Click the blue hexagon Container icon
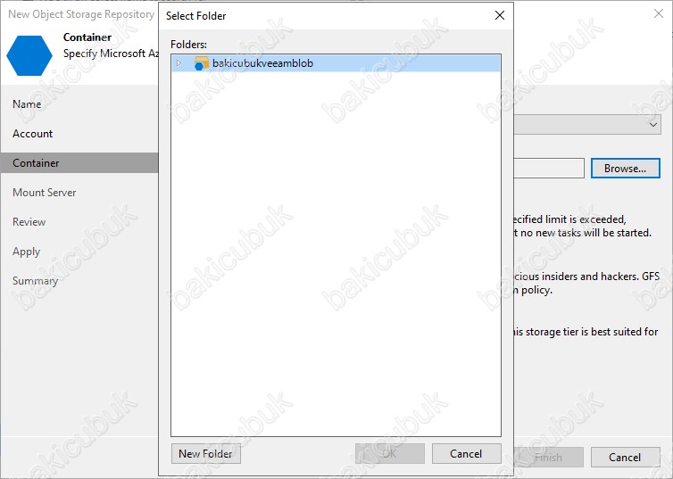Screen dimensions: 673x479 click(x=29, y=55)
